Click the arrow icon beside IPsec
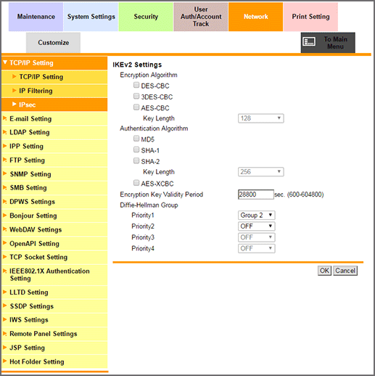 point(15,104)
